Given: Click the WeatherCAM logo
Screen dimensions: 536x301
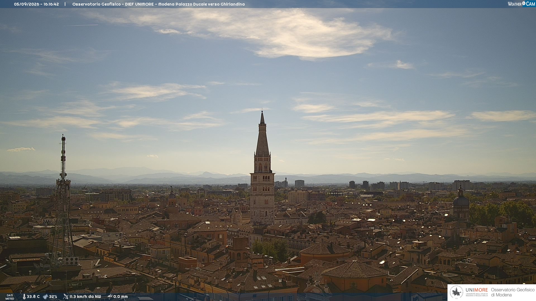Looking at the screenshot, I should click(521, 4).
